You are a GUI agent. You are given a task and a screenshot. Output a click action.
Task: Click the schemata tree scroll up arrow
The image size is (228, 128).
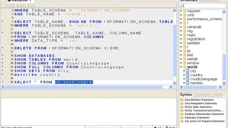point(224,12)
